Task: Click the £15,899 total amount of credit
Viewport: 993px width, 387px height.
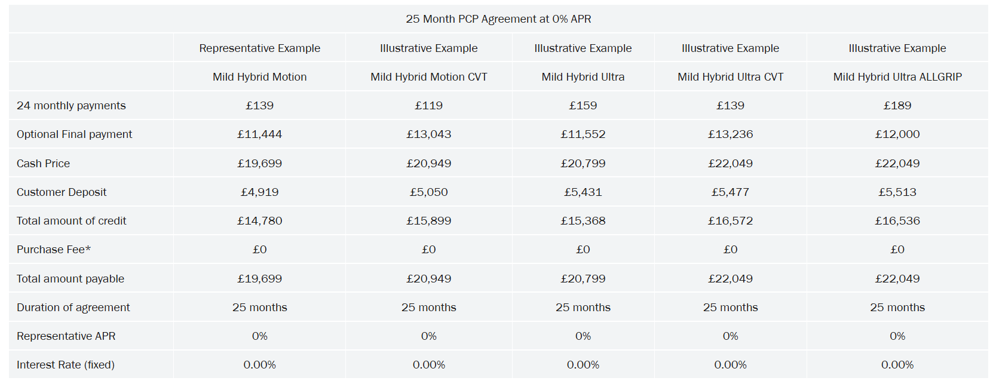Action: tap(428, 221)
